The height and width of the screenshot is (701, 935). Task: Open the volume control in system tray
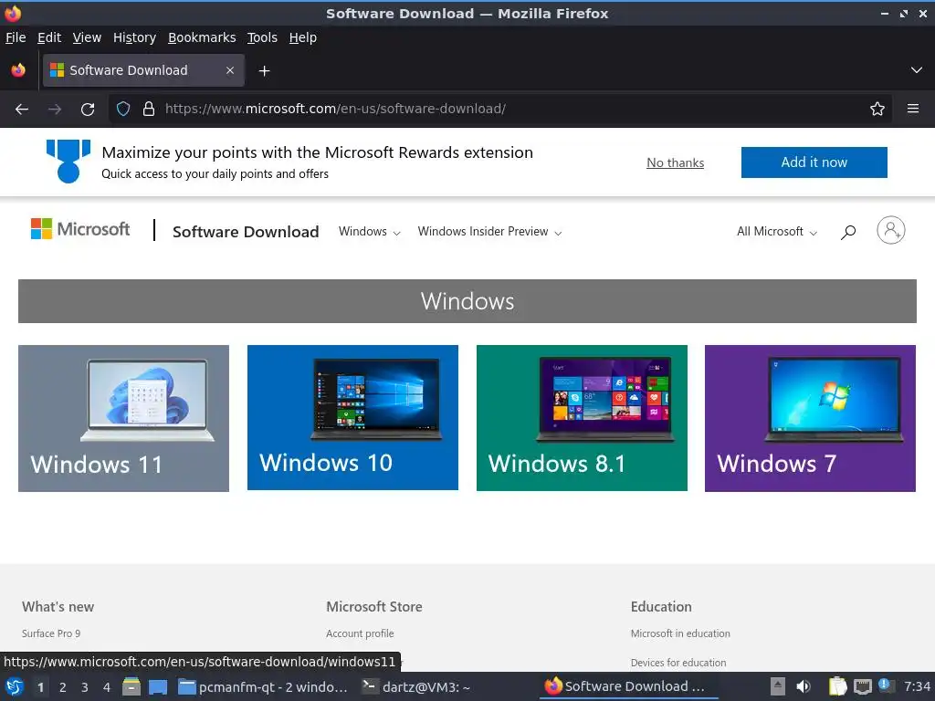804,686
